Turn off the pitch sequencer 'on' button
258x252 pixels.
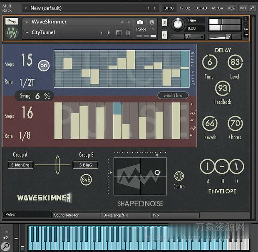click(44, 66)
